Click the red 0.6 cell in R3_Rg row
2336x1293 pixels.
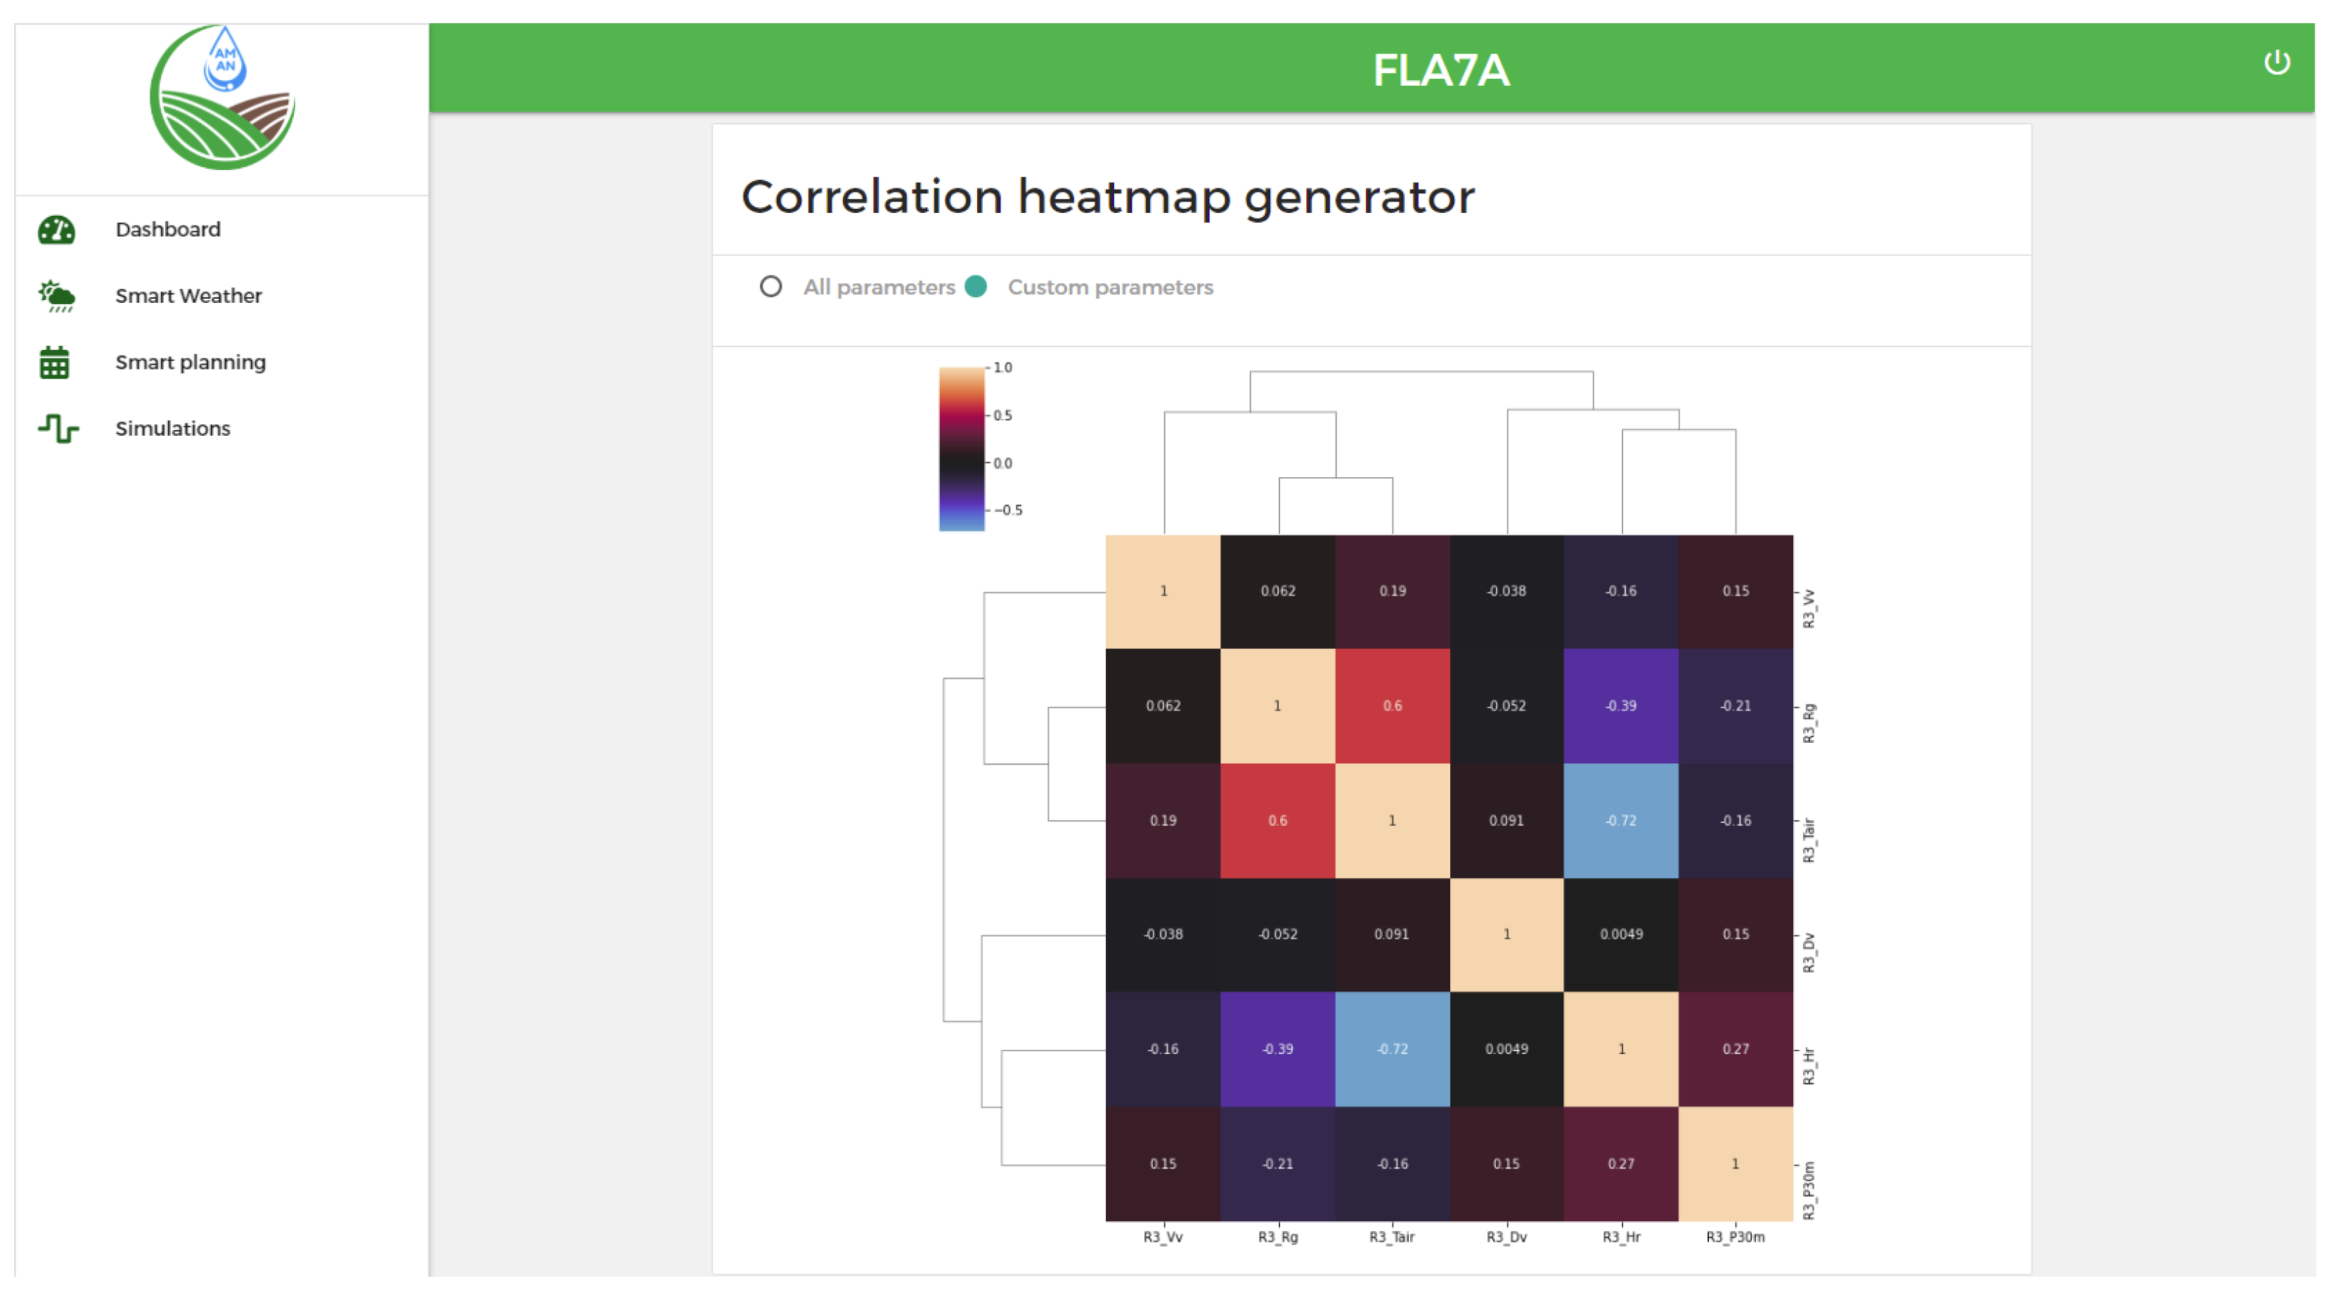1392,706
